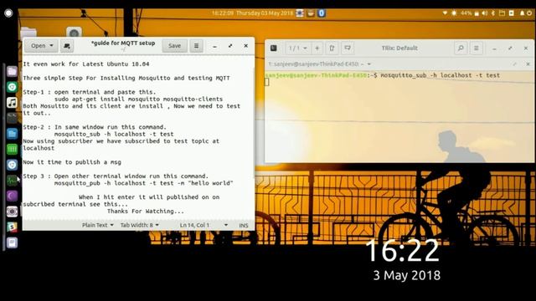Open the green spreadsheet icon in the dock
536x301 pixels.
(x=12, y=149)
